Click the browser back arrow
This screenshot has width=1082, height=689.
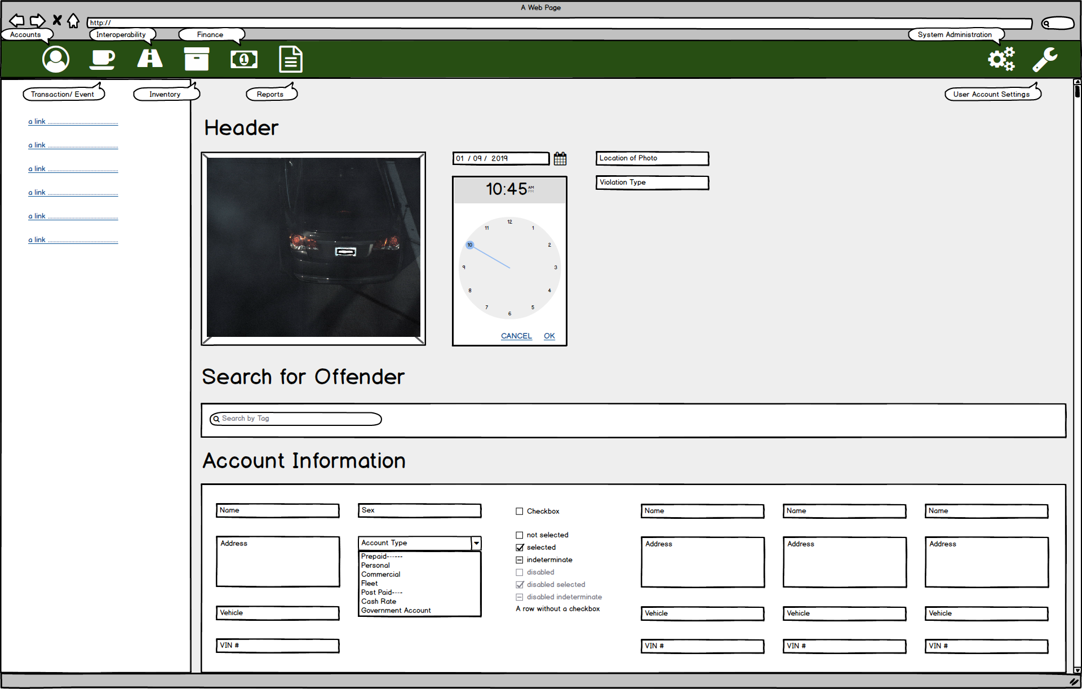(x=17, y=21)
